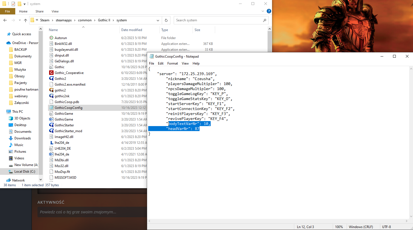Expand the Explorer ribbon with the chevron
Image resolution: width=413 pixels, height=230 pixels.
(x=263, y=11)
